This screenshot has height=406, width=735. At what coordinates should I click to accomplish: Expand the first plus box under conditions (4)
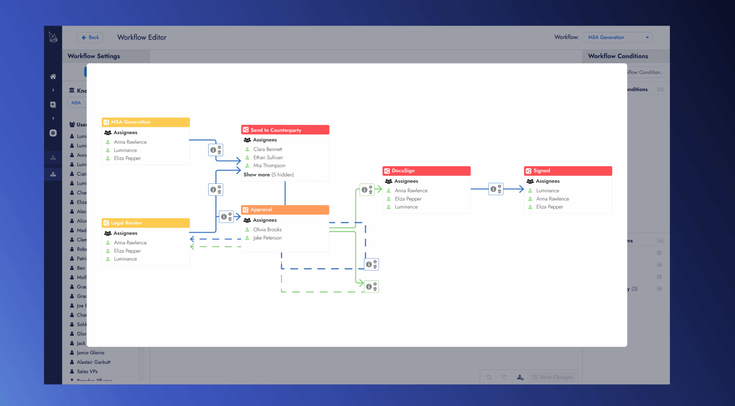pos(659,253)
